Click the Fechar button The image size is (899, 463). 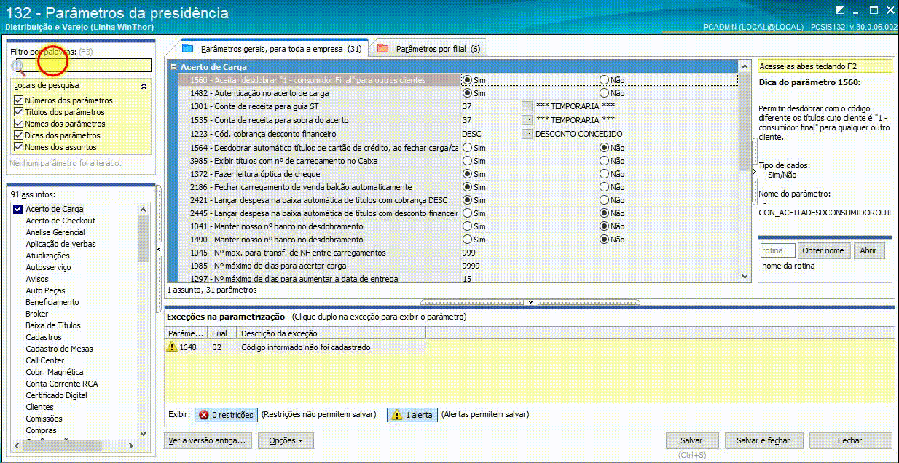849,440
